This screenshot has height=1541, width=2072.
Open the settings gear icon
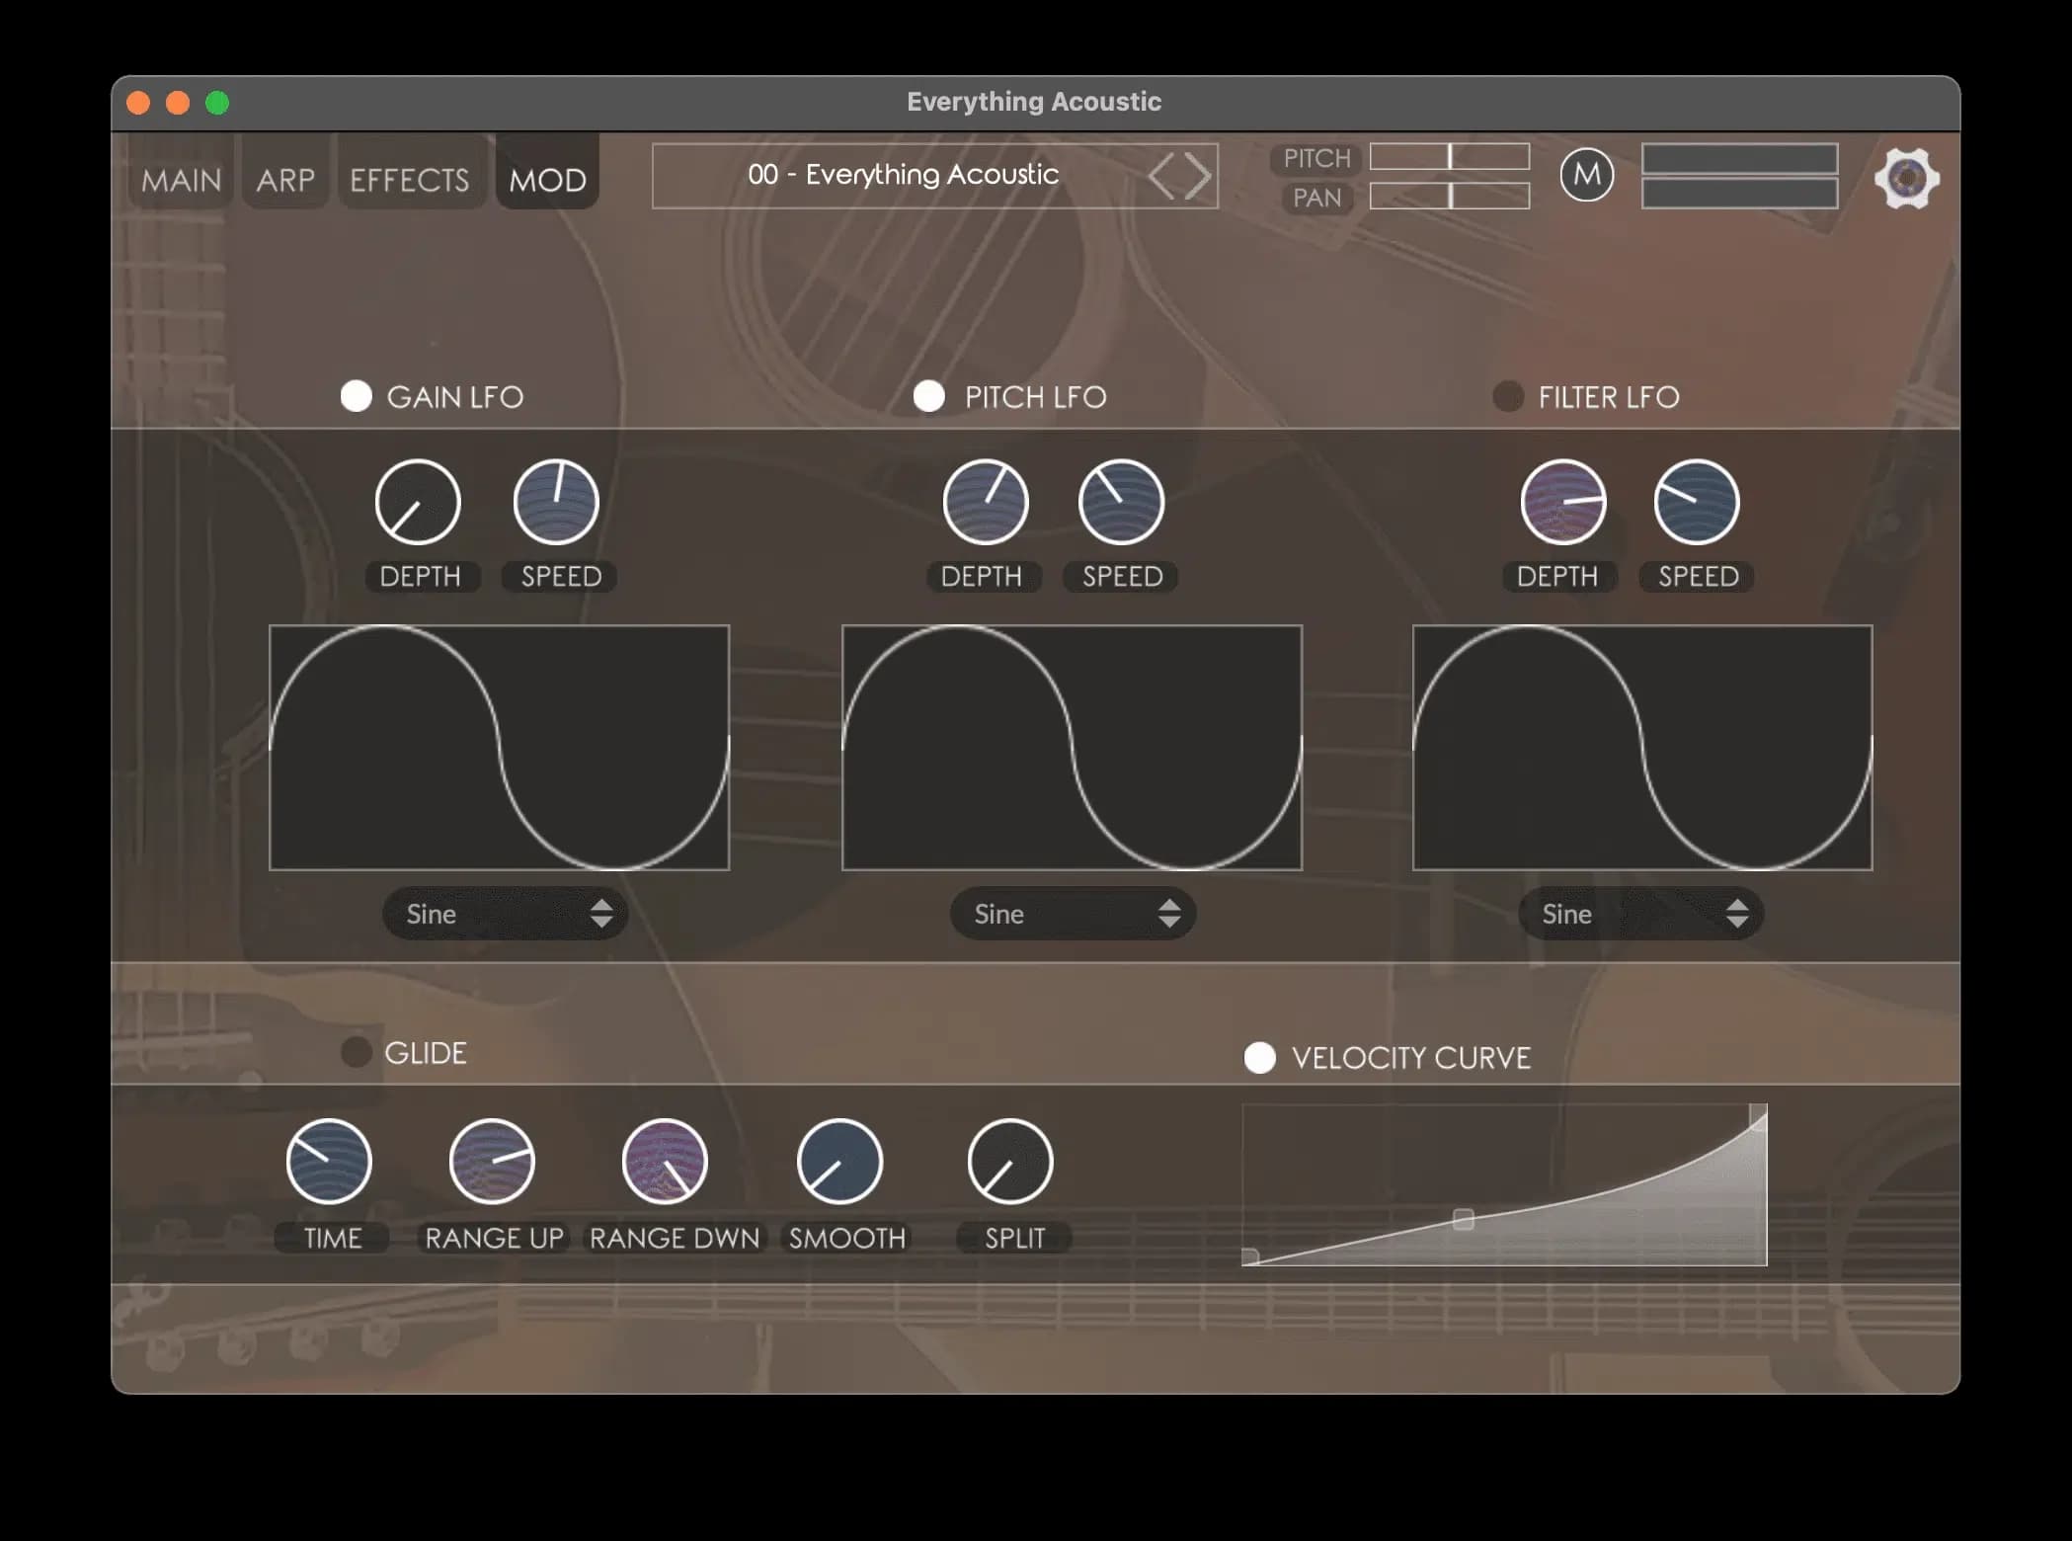(1905, 179)
